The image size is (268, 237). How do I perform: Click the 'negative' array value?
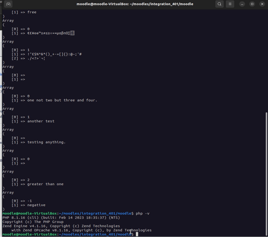click(x=36, y=205)
